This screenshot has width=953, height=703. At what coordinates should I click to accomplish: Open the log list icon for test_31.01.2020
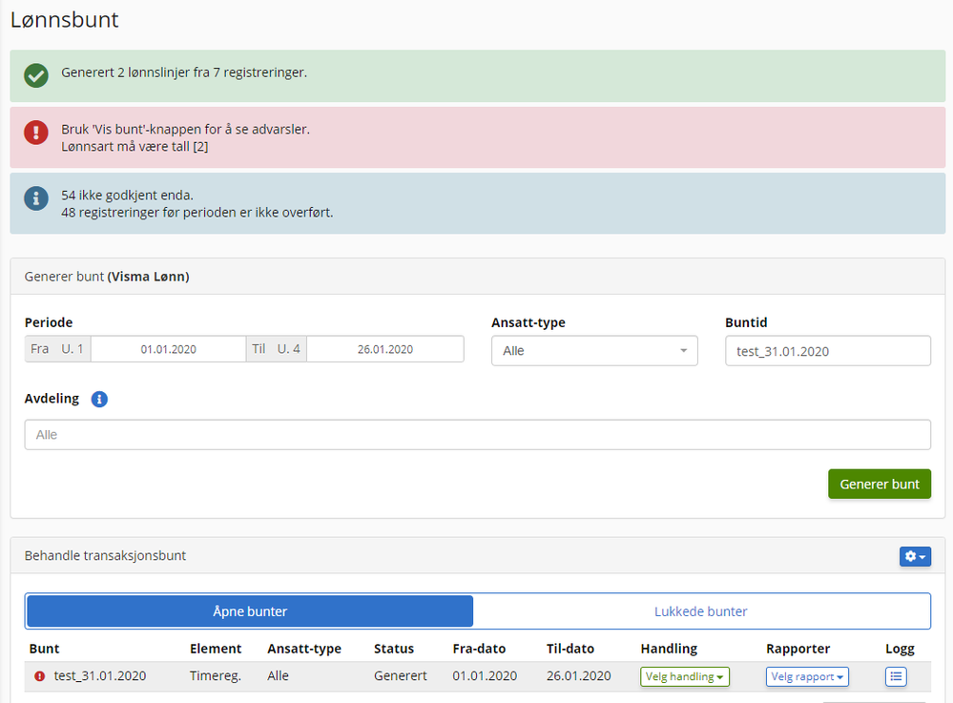coord(896,676)
